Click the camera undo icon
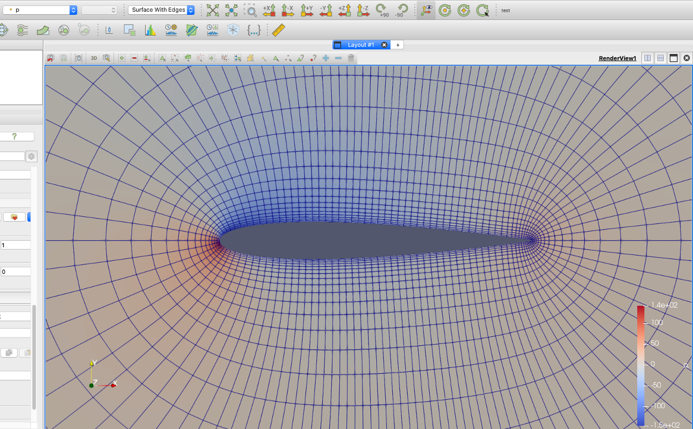 [51, 58]
